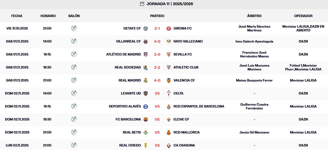The width and height of the screenshot is (328, 150).
Task: Open the Real Sociedad 3-2 Athletic result
Action: 157,67
